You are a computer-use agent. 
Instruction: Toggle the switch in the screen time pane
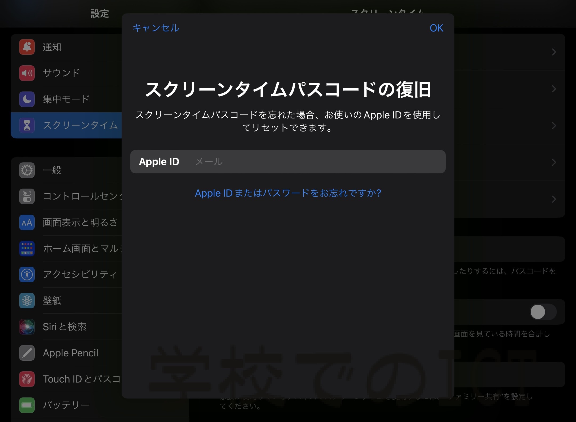[543, 312]
